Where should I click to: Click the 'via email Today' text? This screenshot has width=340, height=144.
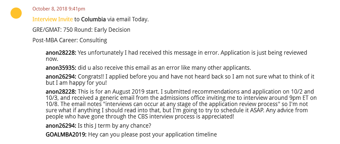[128, 19]
